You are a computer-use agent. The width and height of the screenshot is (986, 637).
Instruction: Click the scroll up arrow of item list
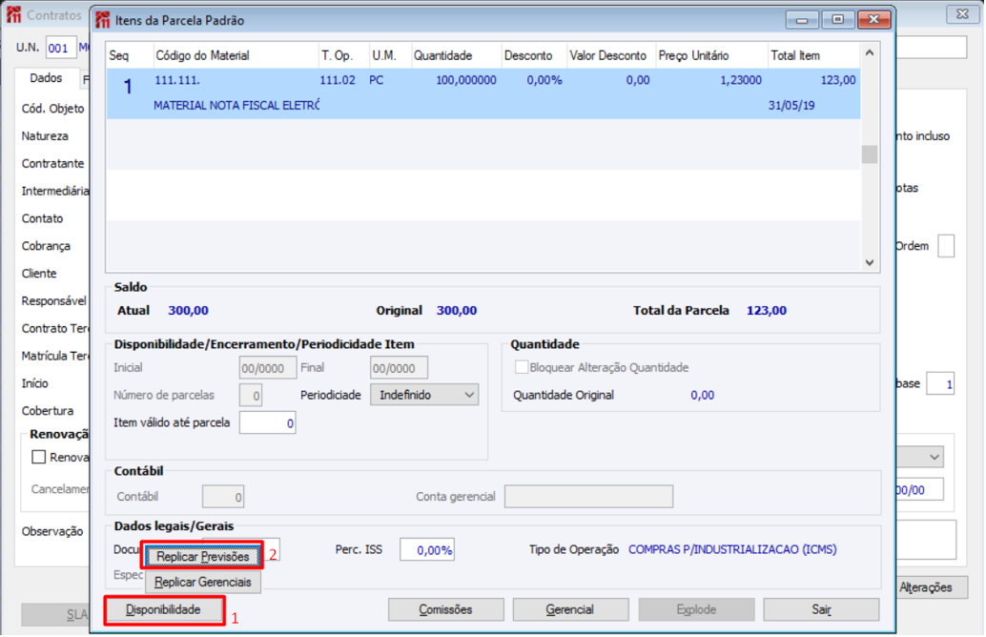pyautogui.click(x=870, y=52)
